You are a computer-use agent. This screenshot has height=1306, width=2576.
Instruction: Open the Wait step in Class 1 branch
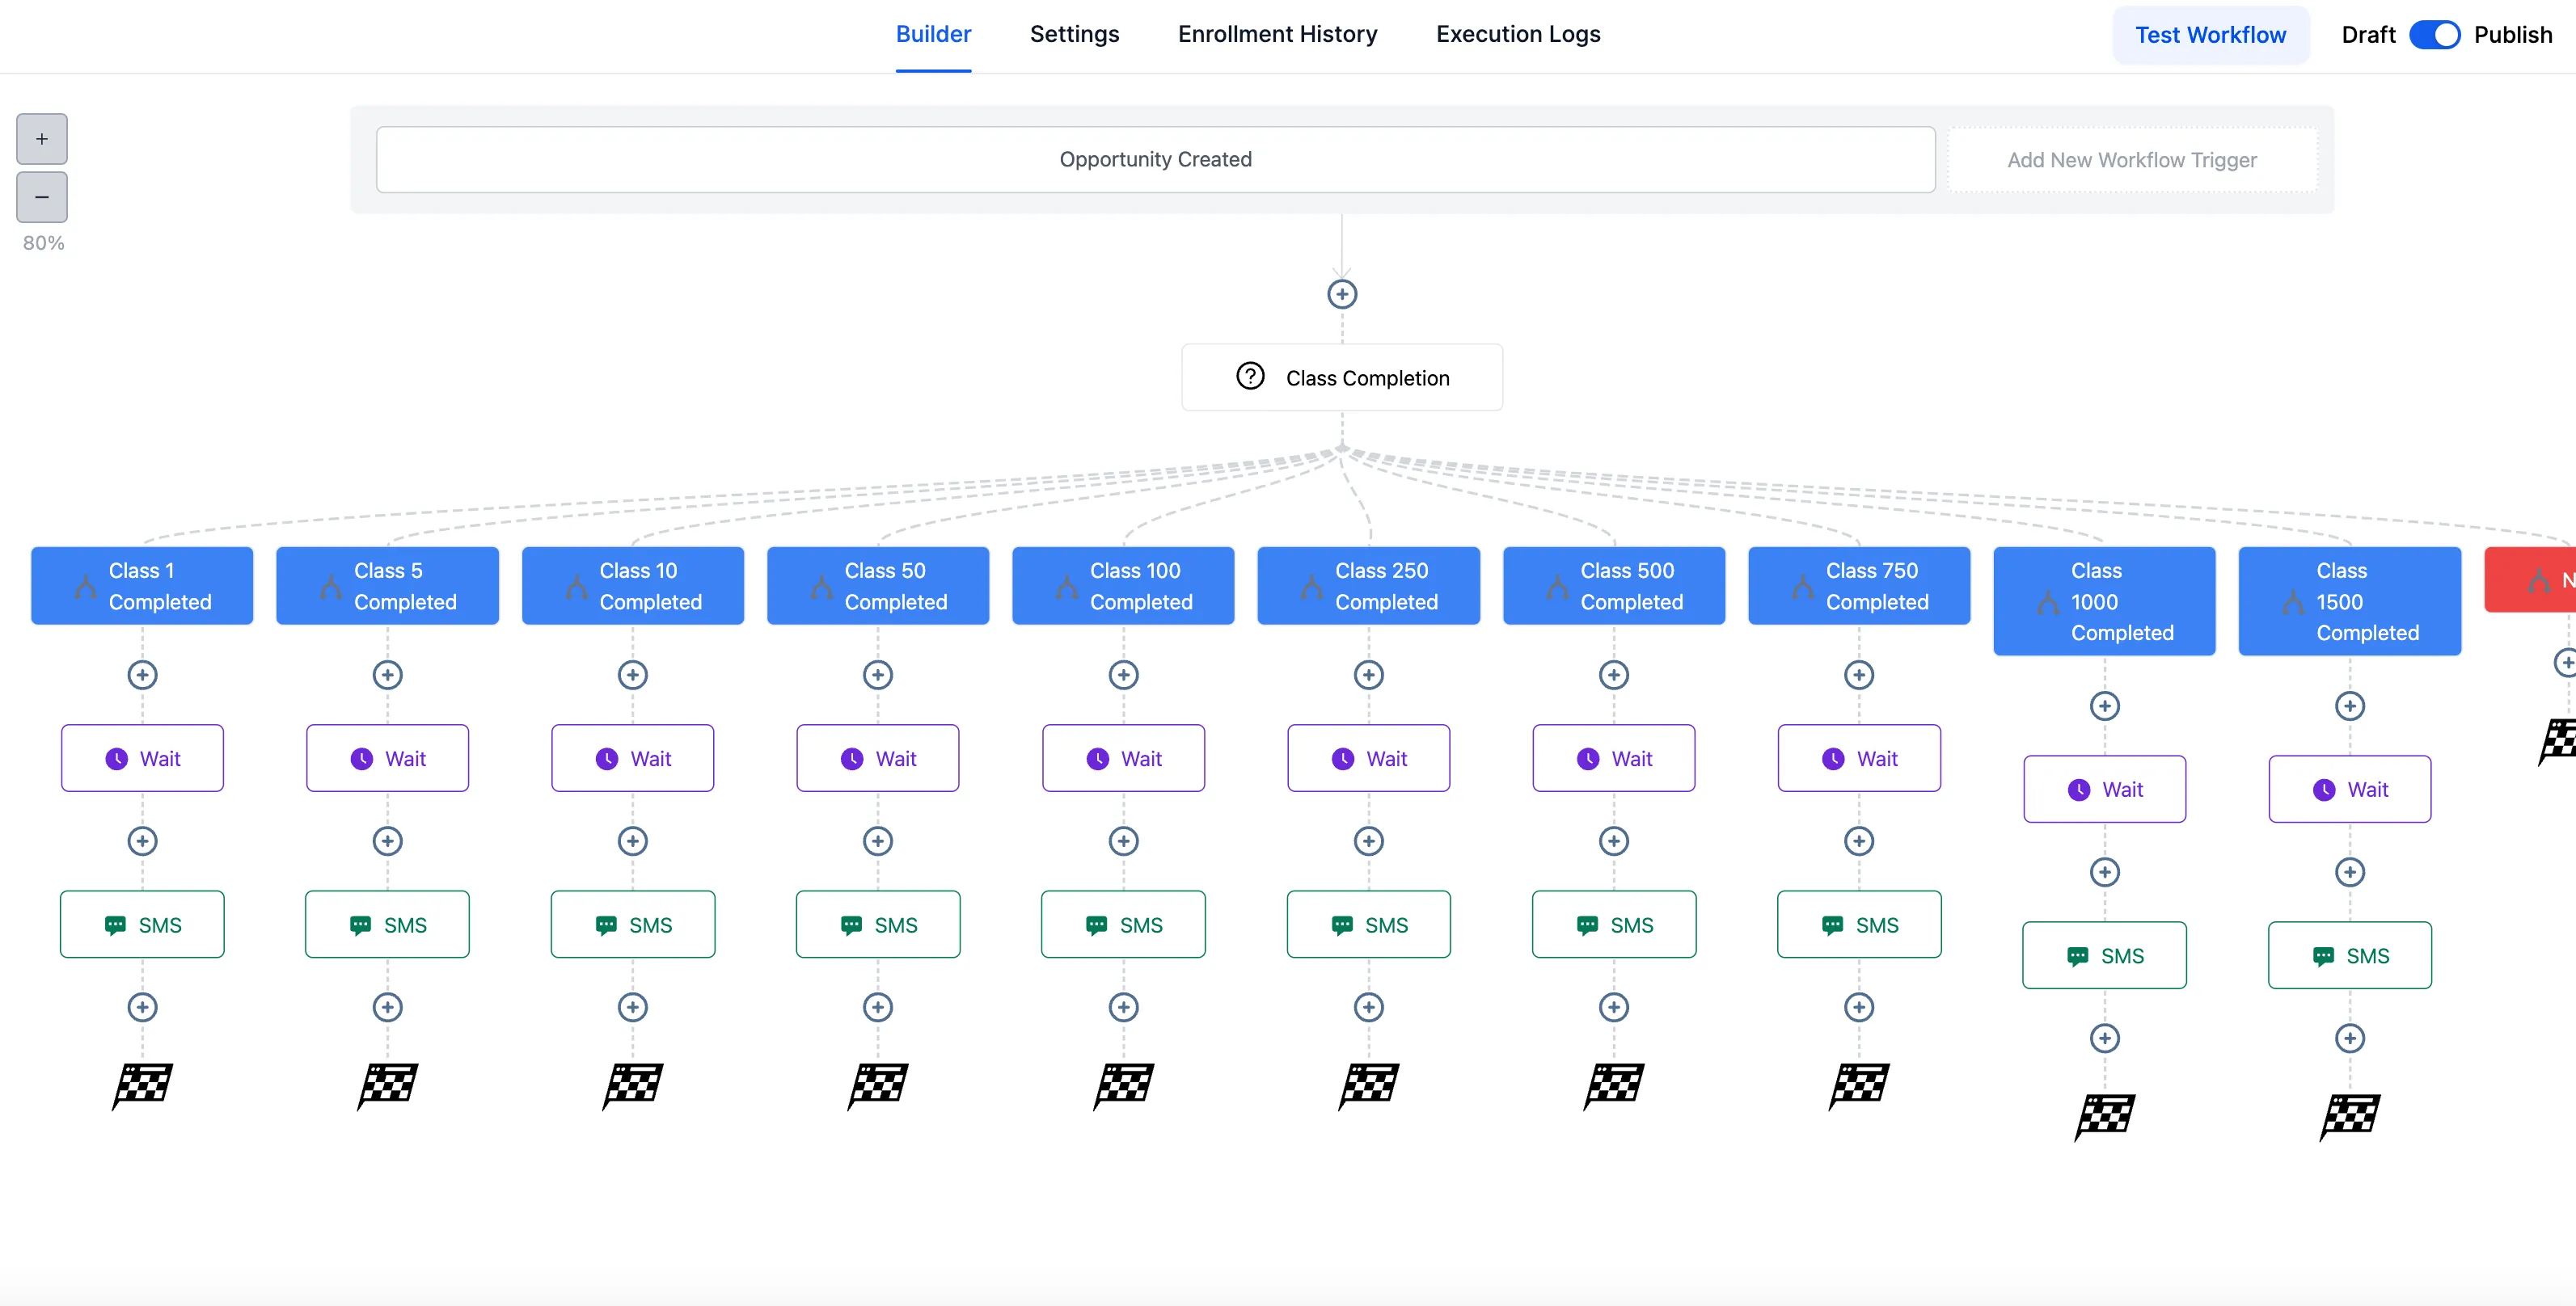coord(142,758)
